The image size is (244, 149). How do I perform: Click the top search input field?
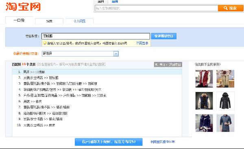click(x=156, y=8)
